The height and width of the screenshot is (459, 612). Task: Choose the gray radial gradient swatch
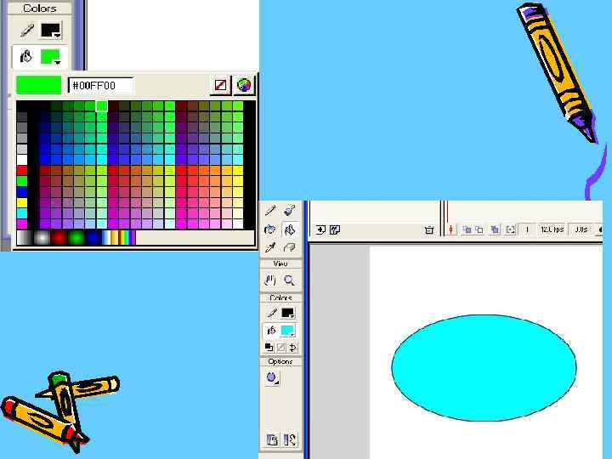(42, 238)
